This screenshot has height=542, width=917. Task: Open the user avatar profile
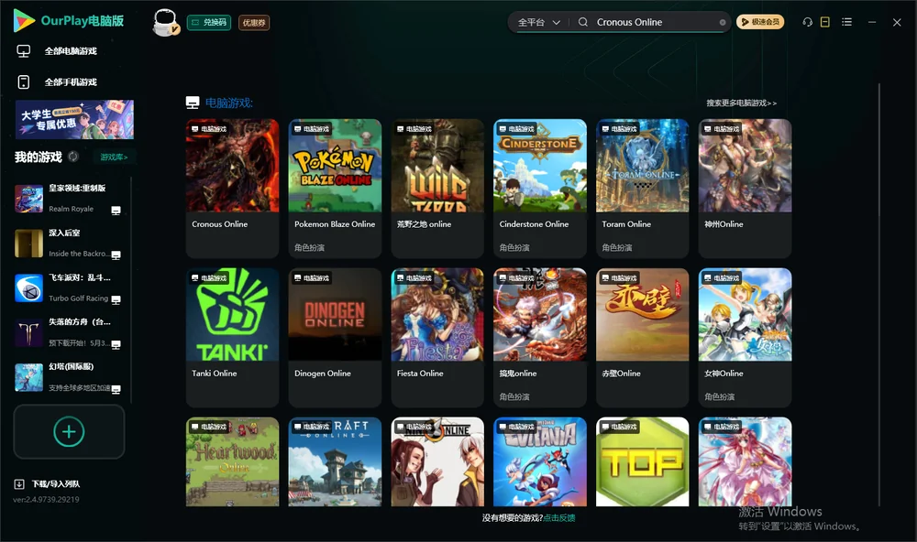tap(165, 23)
